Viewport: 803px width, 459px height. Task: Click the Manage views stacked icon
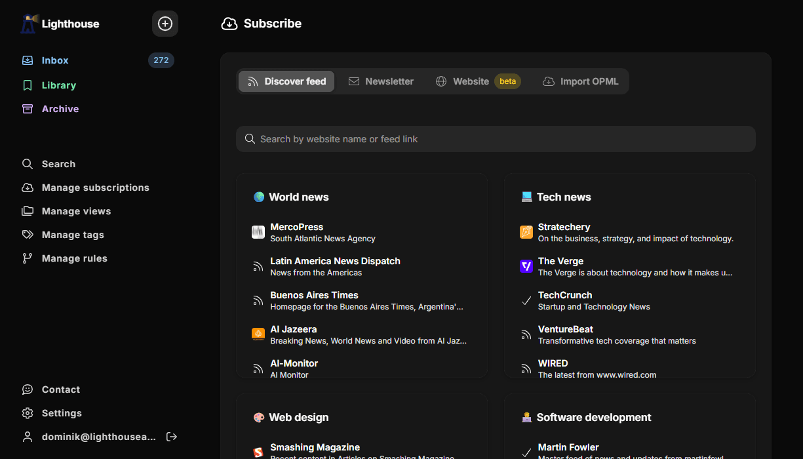[27, 210]
